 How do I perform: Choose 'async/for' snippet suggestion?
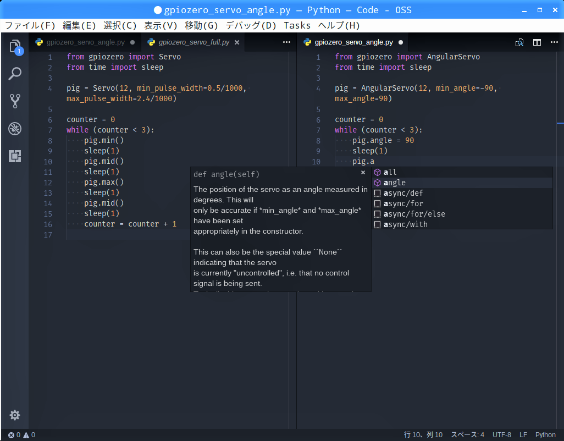(x=462, y=203)
